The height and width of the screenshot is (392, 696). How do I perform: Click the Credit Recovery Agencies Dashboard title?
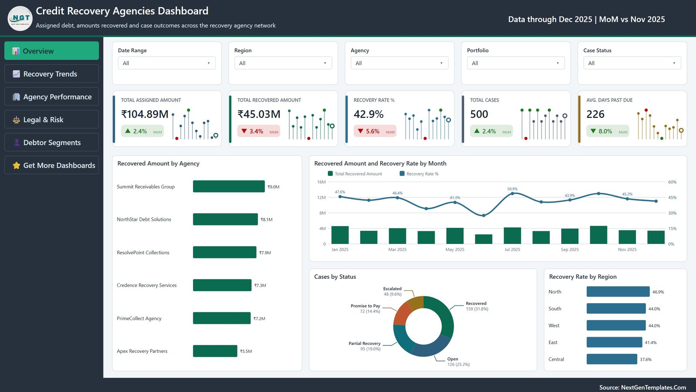pyautogui.click(x=122, y=11)
